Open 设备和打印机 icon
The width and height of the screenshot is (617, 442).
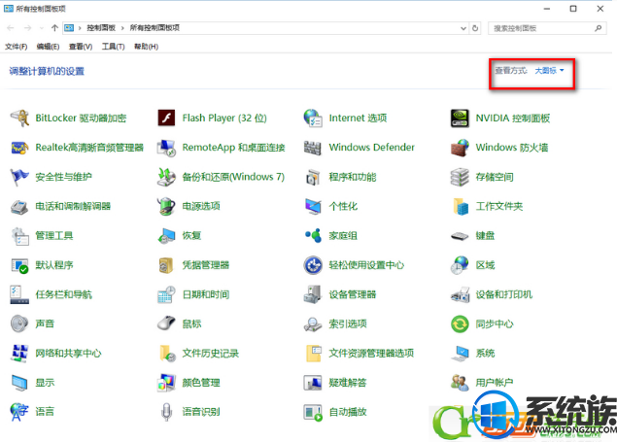(x=460, y=294)
